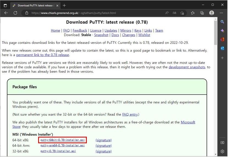228x157 pixels.
Task: Open the Collections icon in toolbar
Action: click(202, 13)
